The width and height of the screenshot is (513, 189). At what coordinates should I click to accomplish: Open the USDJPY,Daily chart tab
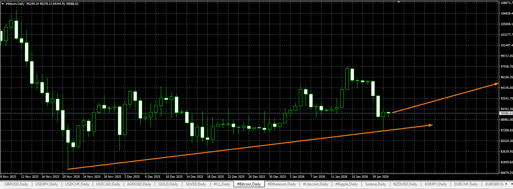(x=47, y=184)
